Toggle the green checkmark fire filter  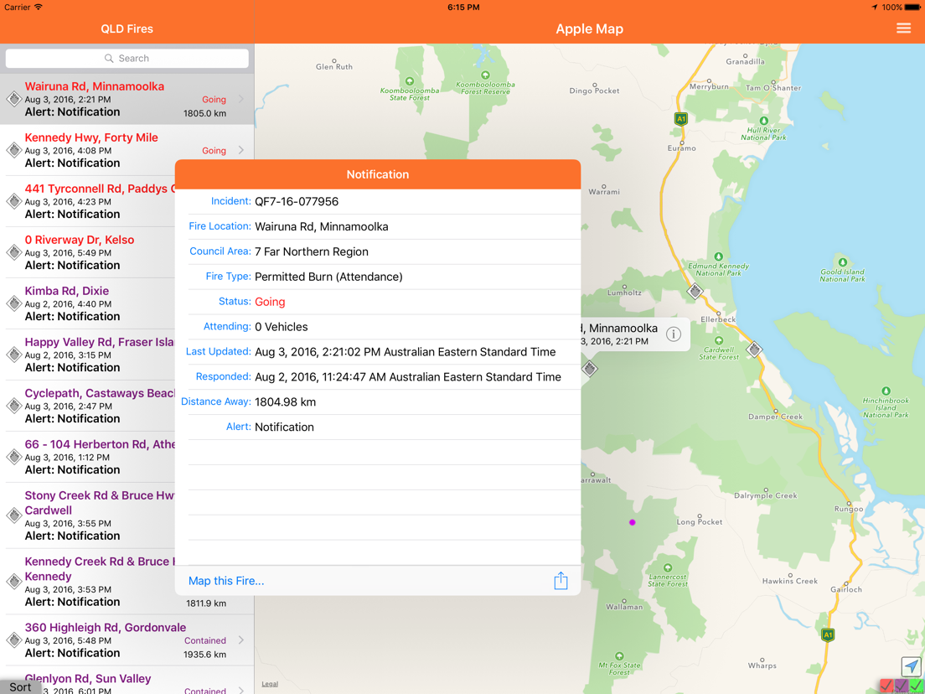916,685
